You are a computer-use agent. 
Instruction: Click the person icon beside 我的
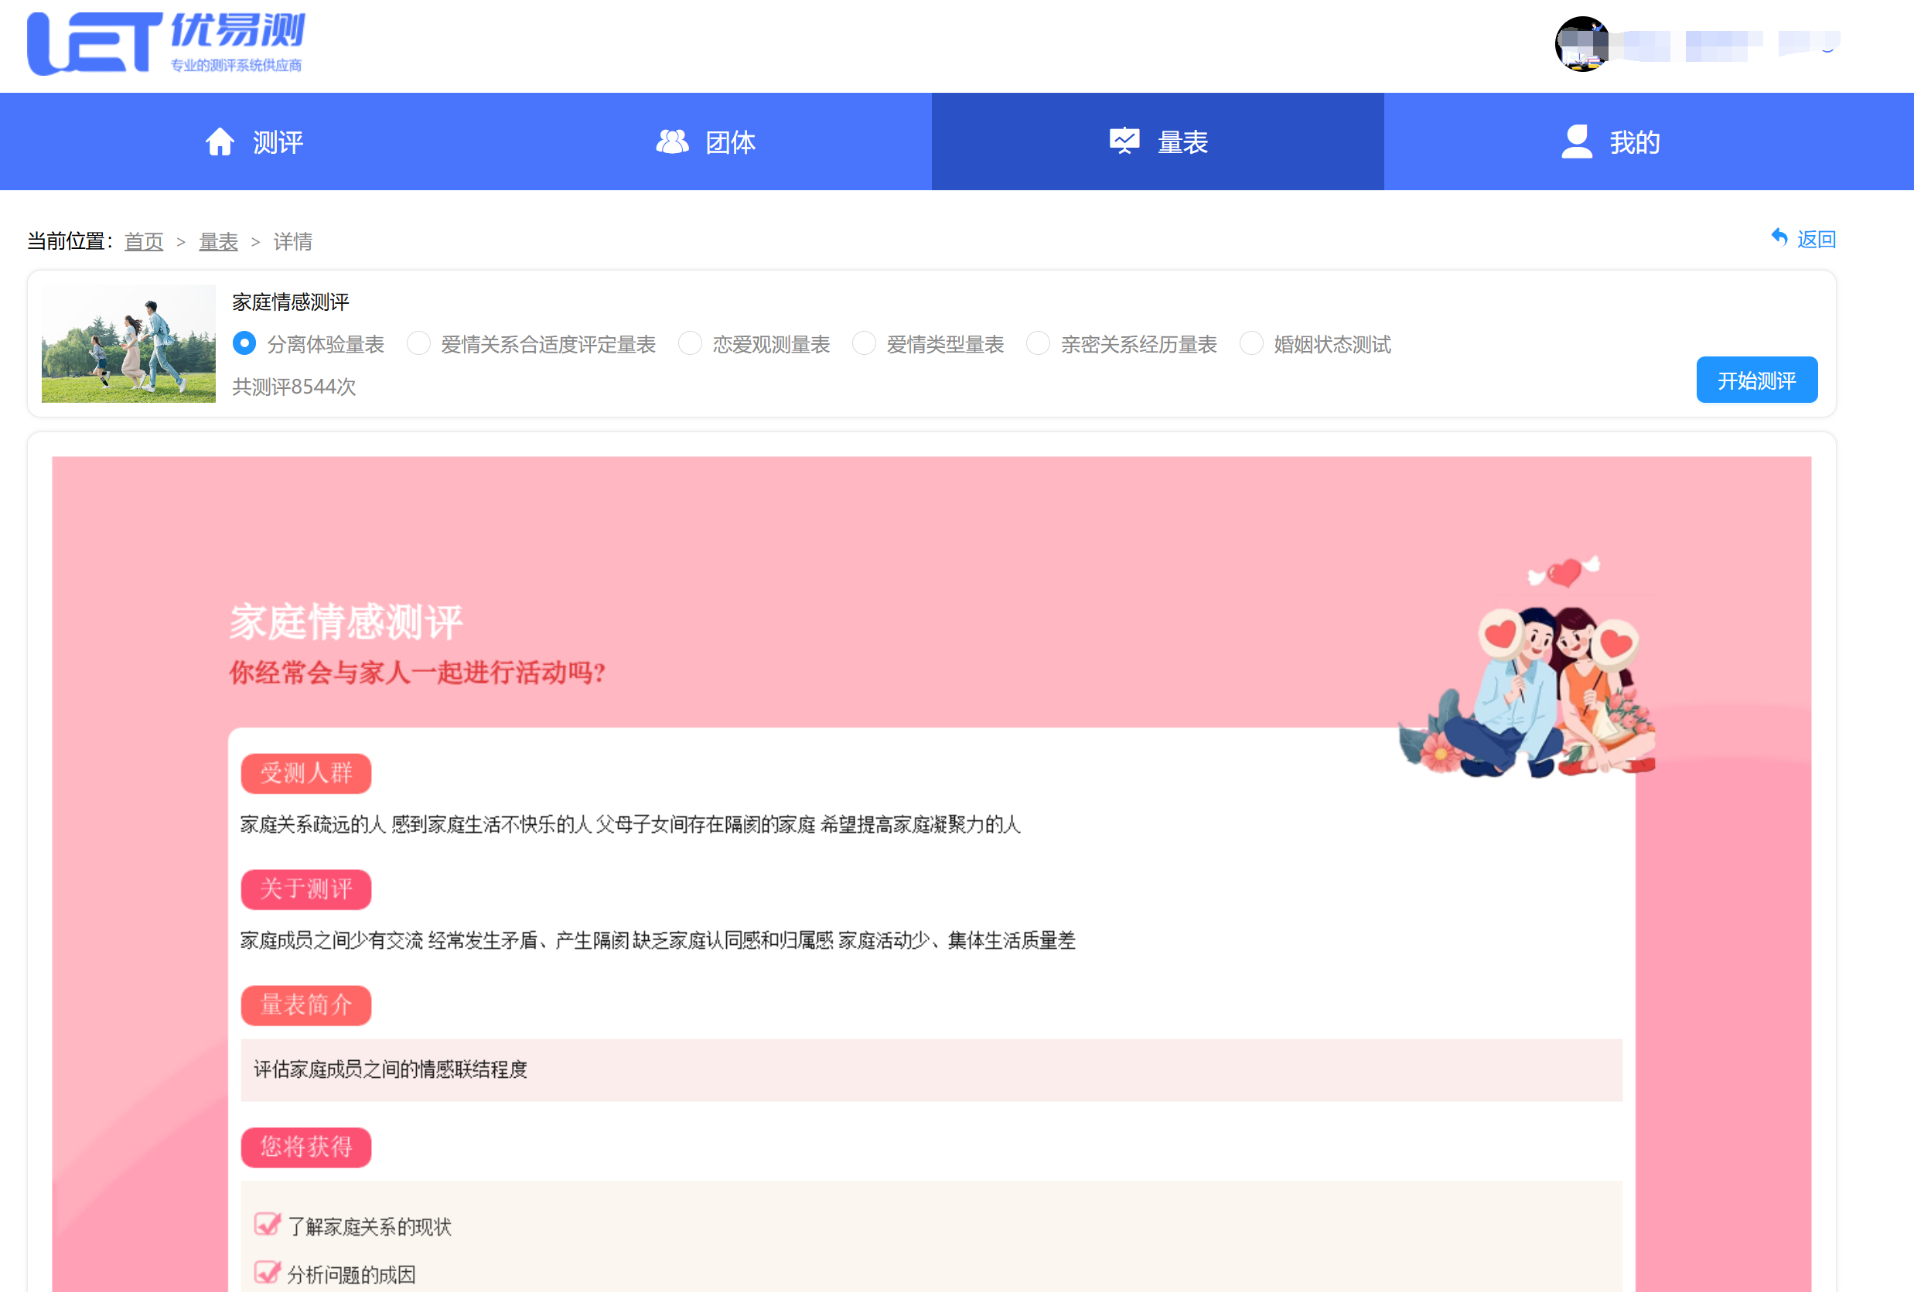pyautogui.click(x=1576, y=141)
